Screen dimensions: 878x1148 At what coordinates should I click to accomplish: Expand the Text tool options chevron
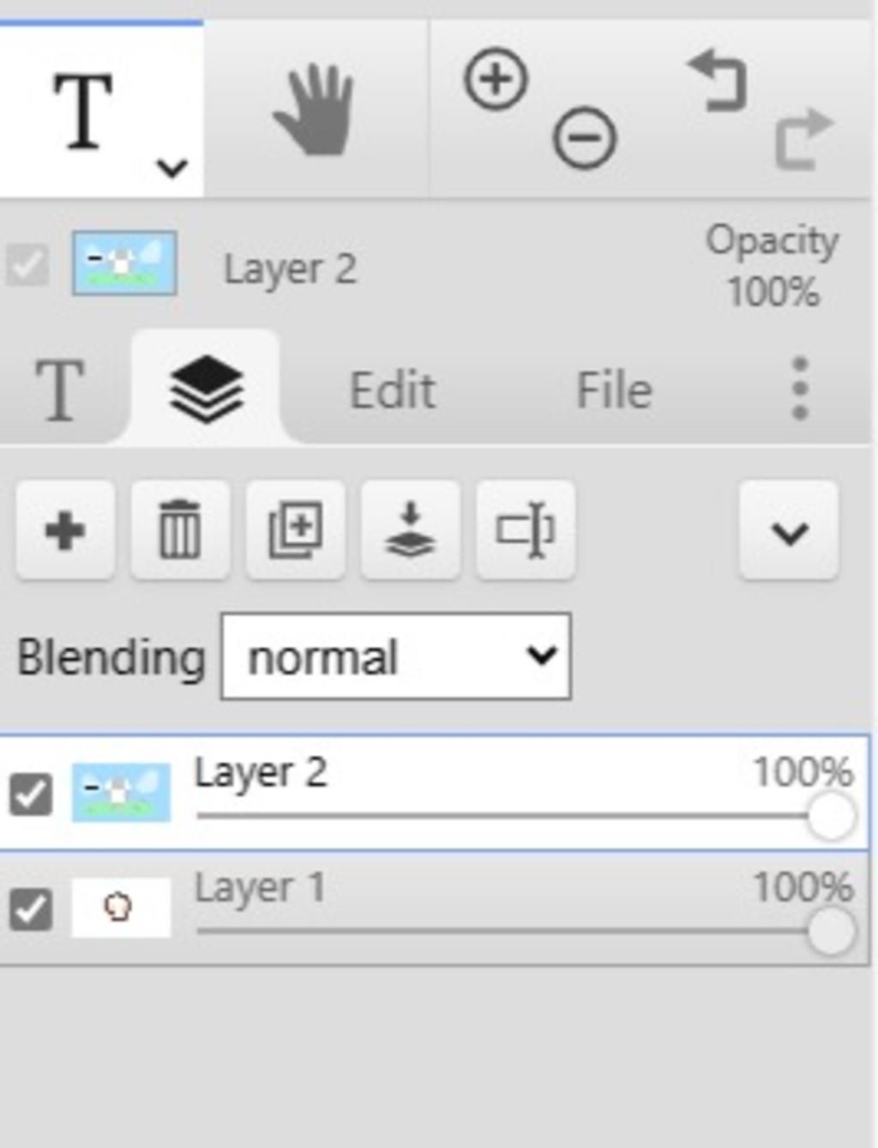pos(172,167)
